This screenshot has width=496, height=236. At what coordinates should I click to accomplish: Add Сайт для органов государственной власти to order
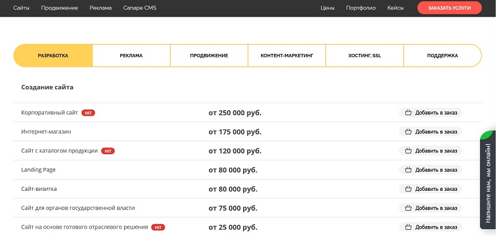point(430,208)
